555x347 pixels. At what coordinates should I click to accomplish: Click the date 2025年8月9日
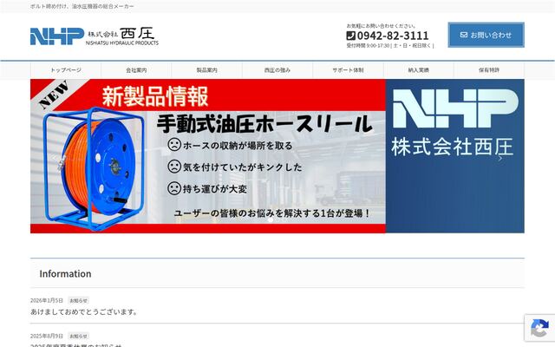click(x=46, y=336)
